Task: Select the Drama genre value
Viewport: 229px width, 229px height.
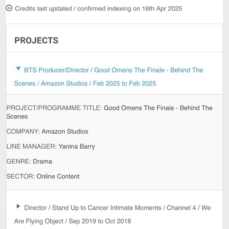Action: click(42, 162)
